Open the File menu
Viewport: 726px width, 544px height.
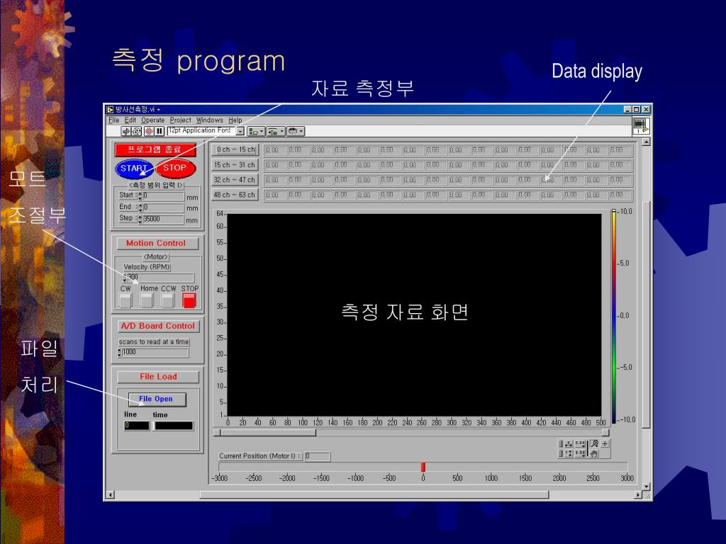click(x=113, y=120)
